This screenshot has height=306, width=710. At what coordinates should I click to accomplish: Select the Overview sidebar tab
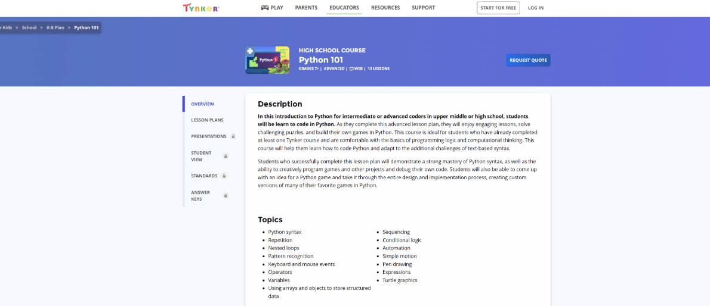click(202, 104)
